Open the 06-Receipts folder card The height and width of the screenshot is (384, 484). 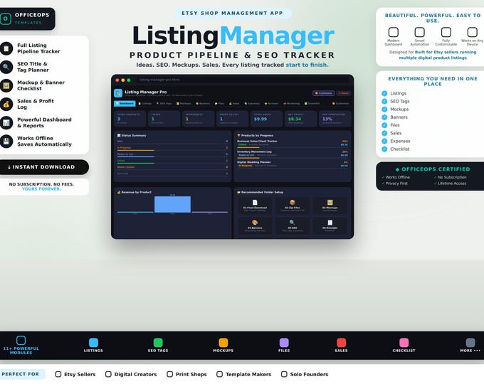pos(330,225)
